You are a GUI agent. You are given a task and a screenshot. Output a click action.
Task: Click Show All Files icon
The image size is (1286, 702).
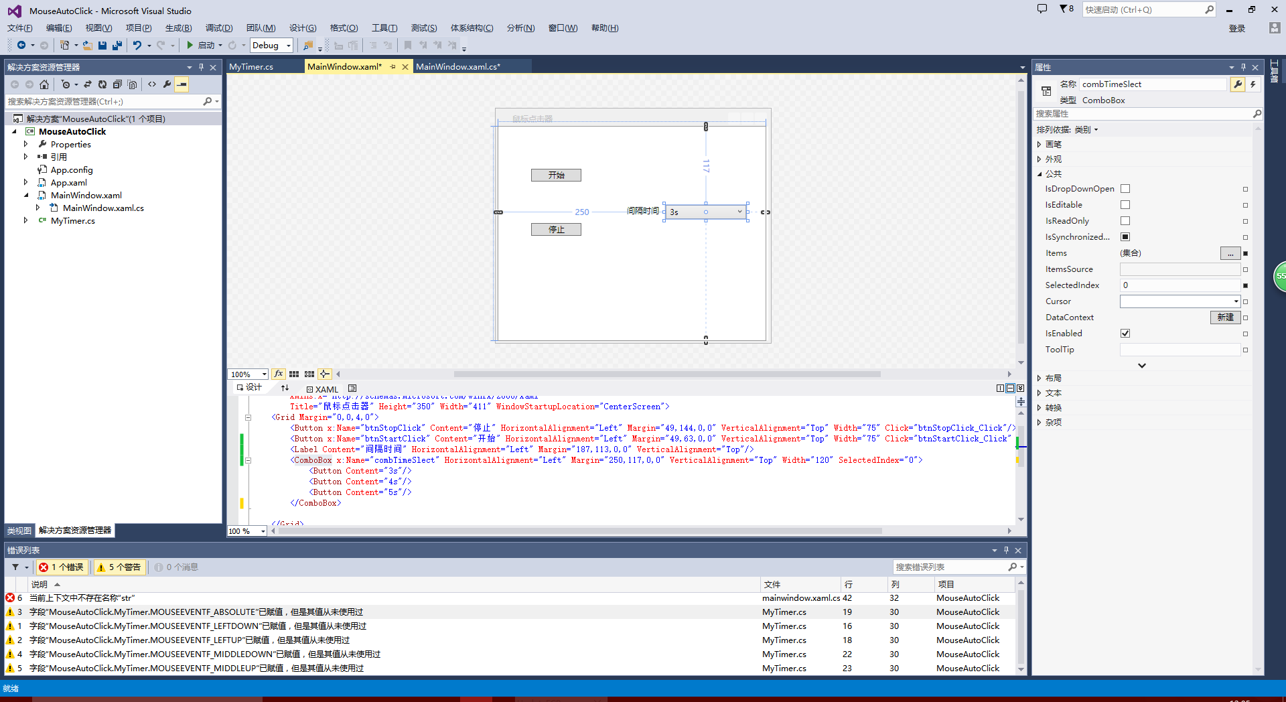pyautogui.click(x=132, y=84)
